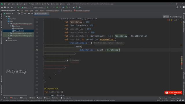The height and width of the screenshot is (104, 185).
Task: Project panel options gear icon
Action: (29, 14)
